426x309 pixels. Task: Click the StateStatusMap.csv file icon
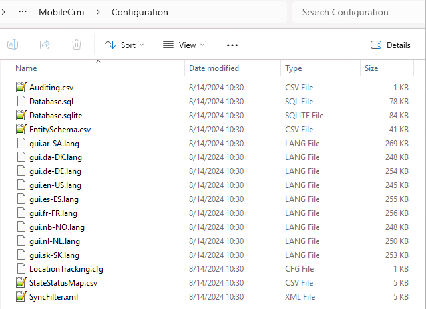tap(21, 283)
